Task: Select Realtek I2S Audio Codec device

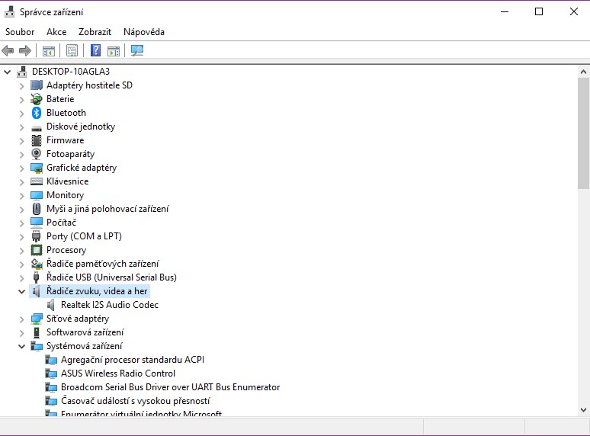Action: 110,305
